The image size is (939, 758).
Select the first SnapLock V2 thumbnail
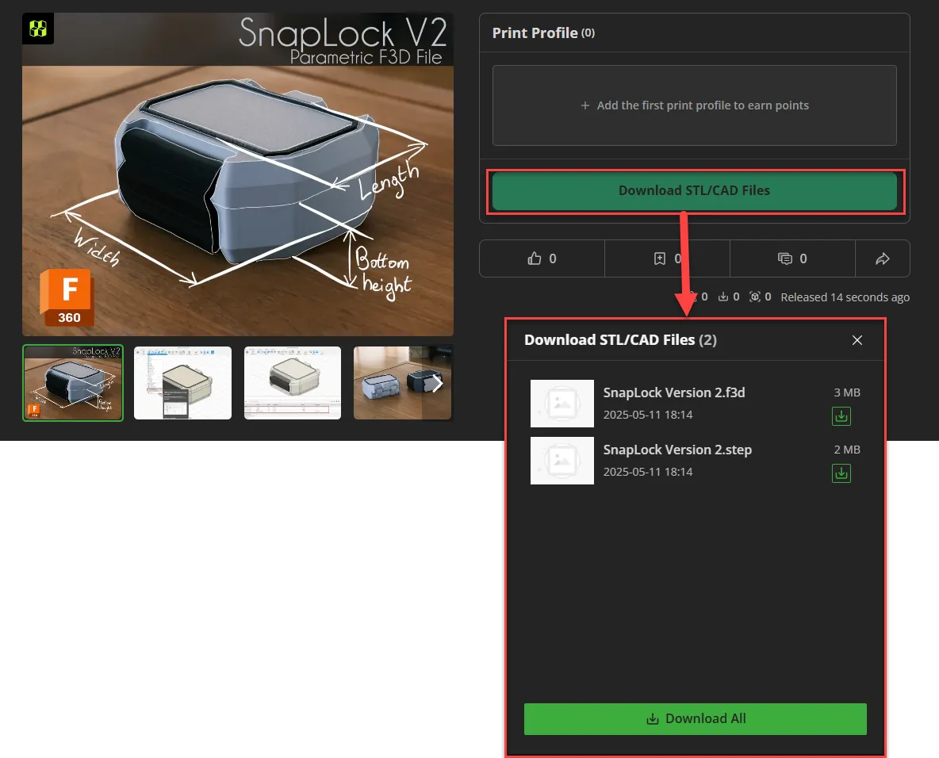click(x=72, y=383)
